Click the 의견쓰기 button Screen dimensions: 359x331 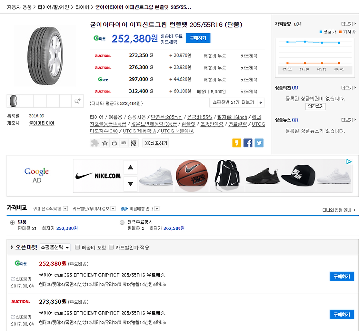[315, 106]
